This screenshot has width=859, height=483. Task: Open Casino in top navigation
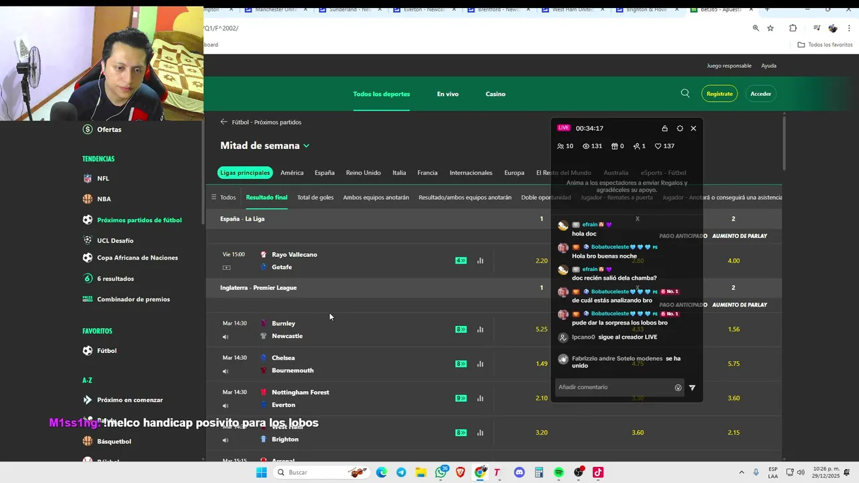point(495,94)
